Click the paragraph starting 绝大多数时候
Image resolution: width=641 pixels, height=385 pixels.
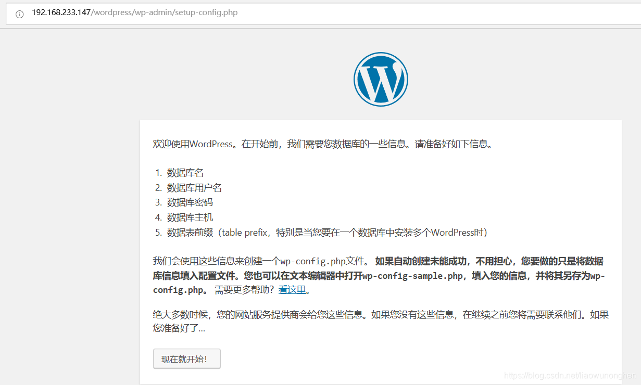pyautogui.click(x=381, y=322)
